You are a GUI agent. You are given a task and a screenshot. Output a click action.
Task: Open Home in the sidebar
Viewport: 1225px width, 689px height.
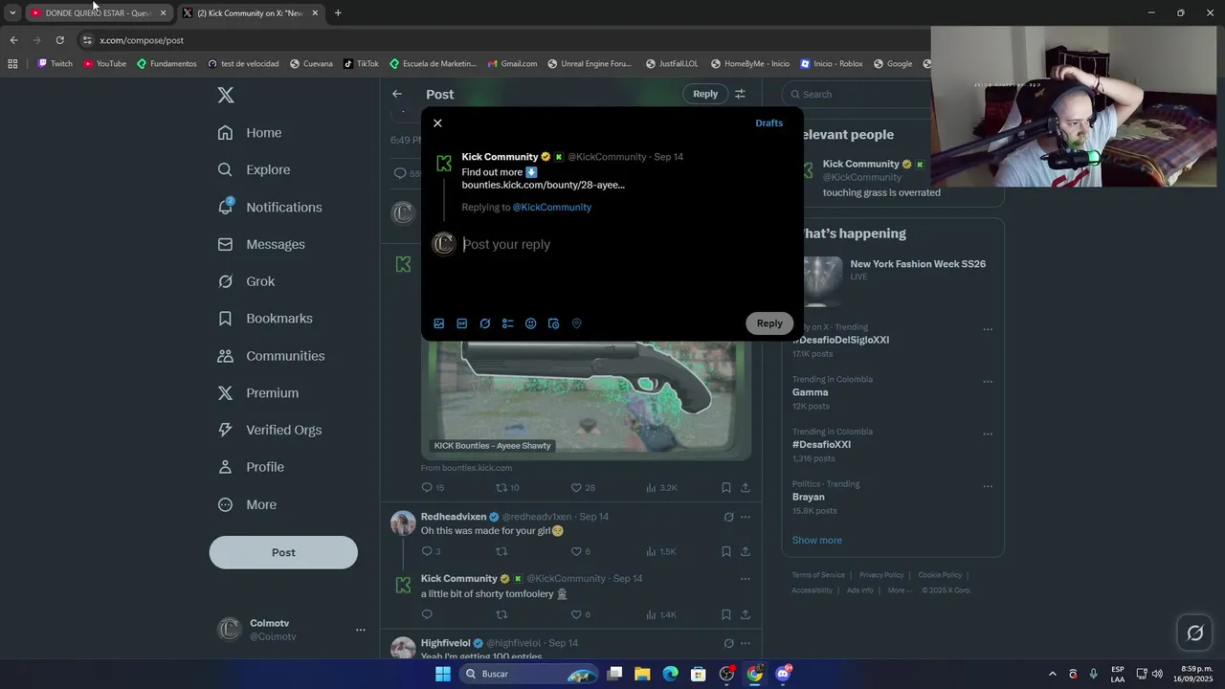tap(250, 133)
